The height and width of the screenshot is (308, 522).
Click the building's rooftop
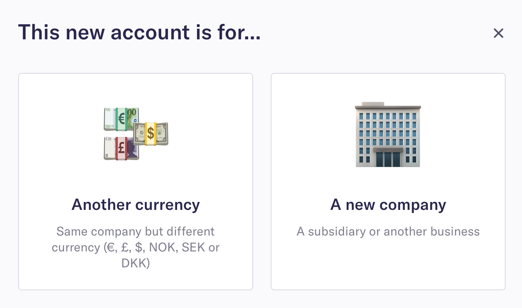[388, 106]
